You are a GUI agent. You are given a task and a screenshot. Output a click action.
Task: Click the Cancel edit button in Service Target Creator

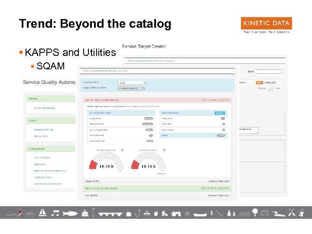click(270, 82)
